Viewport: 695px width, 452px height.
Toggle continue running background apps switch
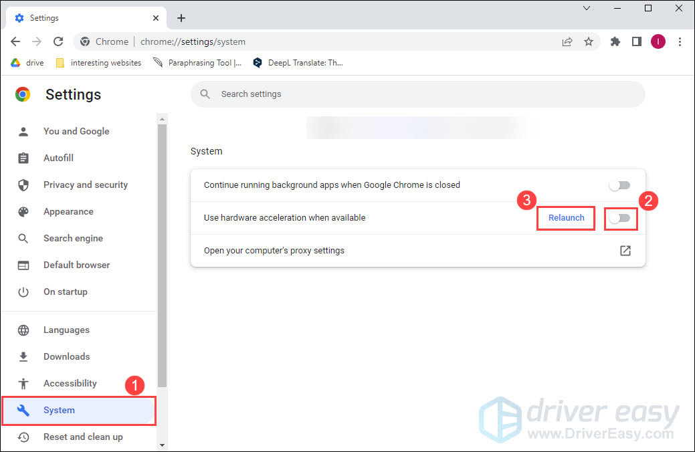619,185
